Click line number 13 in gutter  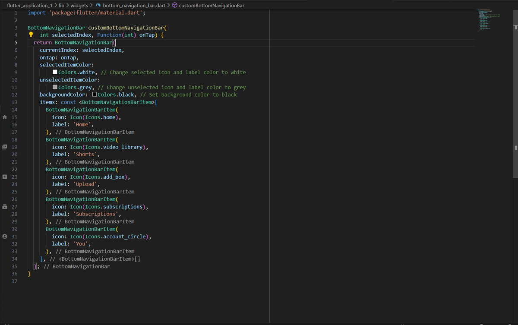[x=14, y=102]
